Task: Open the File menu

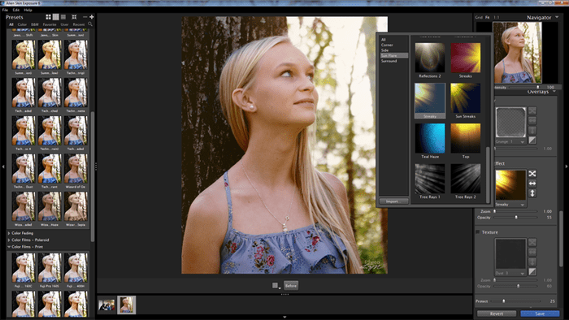Action: click(x=5, y=10)
